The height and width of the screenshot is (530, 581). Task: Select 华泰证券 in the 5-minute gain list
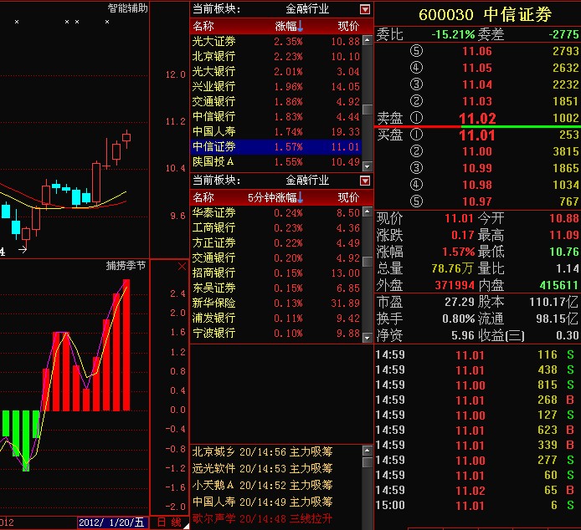point(213,213)
